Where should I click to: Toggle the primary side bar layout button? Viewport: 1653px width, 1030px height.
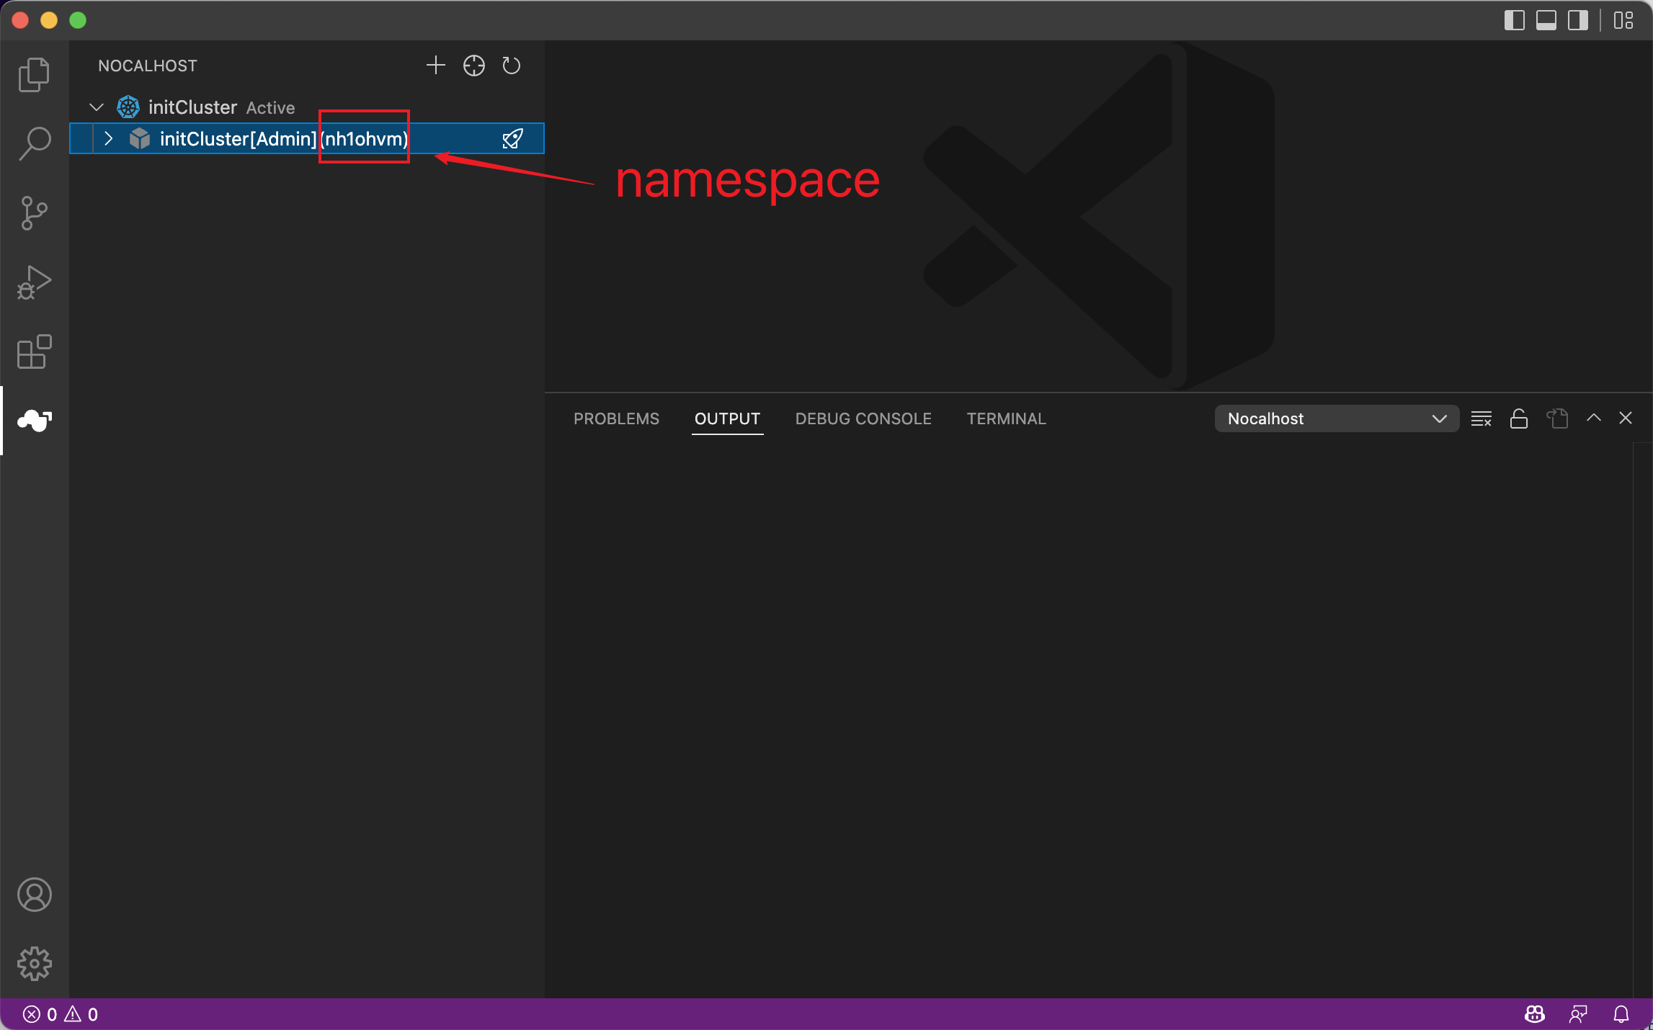pyautogui.click(x=1514, y=20)
